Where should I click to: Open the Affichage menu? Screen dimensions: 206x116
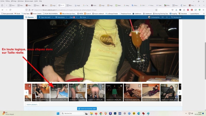[14, 1]
